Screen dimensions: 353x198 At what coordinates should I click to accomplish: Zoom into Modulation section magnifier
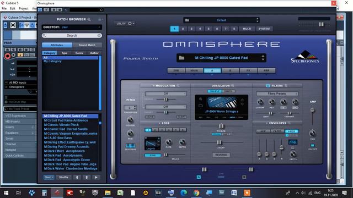[178, 86]
